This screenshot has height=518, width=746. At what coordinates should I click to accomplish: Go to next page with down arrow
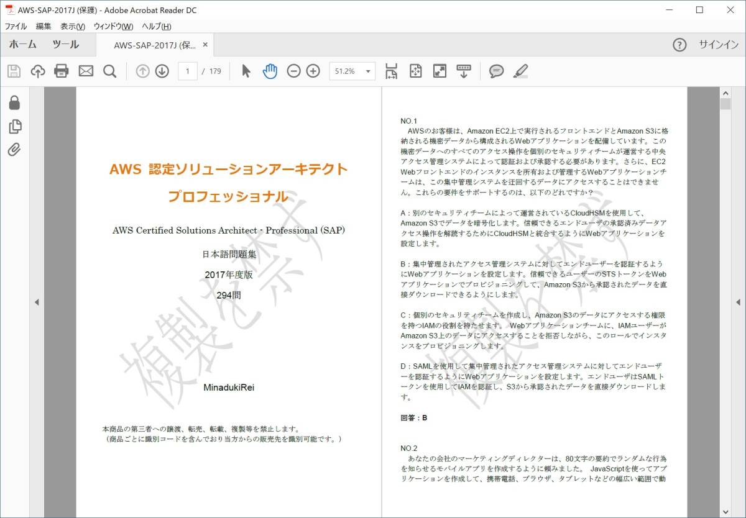click(x=162, y=71)
